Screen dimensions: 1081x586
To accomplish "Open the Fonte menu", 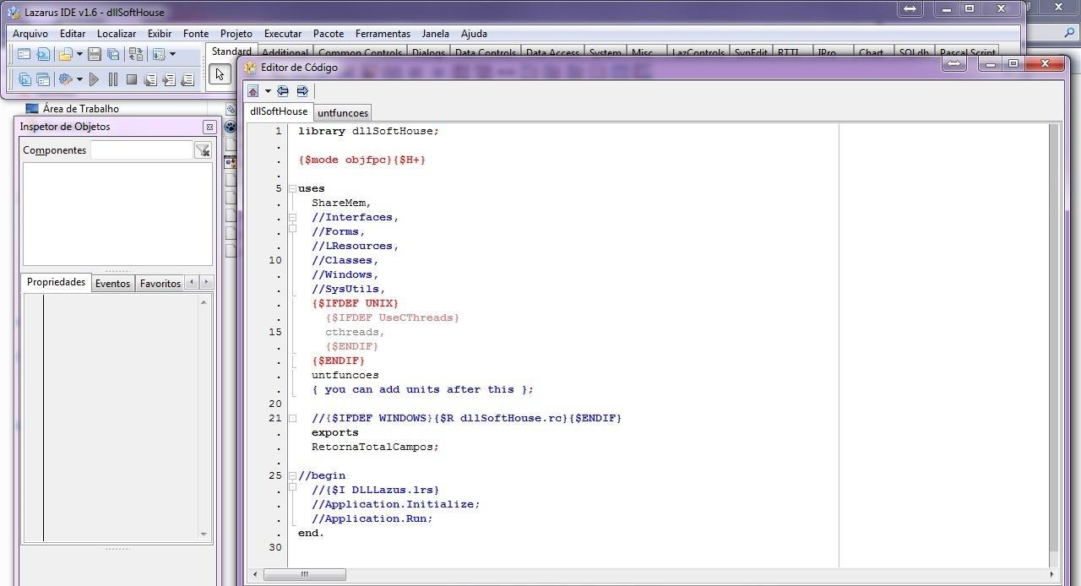I will [x=196, y=34].
